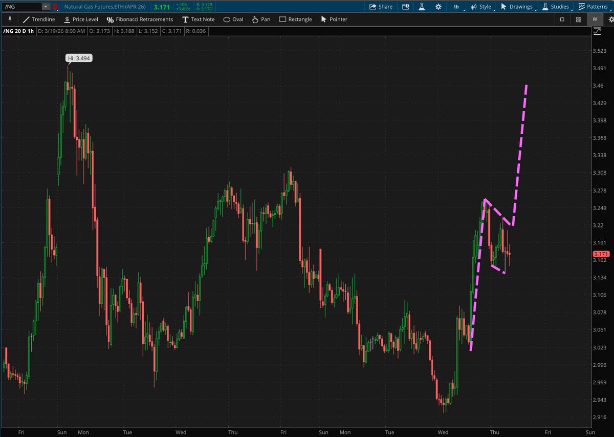The image size is (614, 437).
Task: Click the last price 3.171 in header
Action: click(162, 7)
